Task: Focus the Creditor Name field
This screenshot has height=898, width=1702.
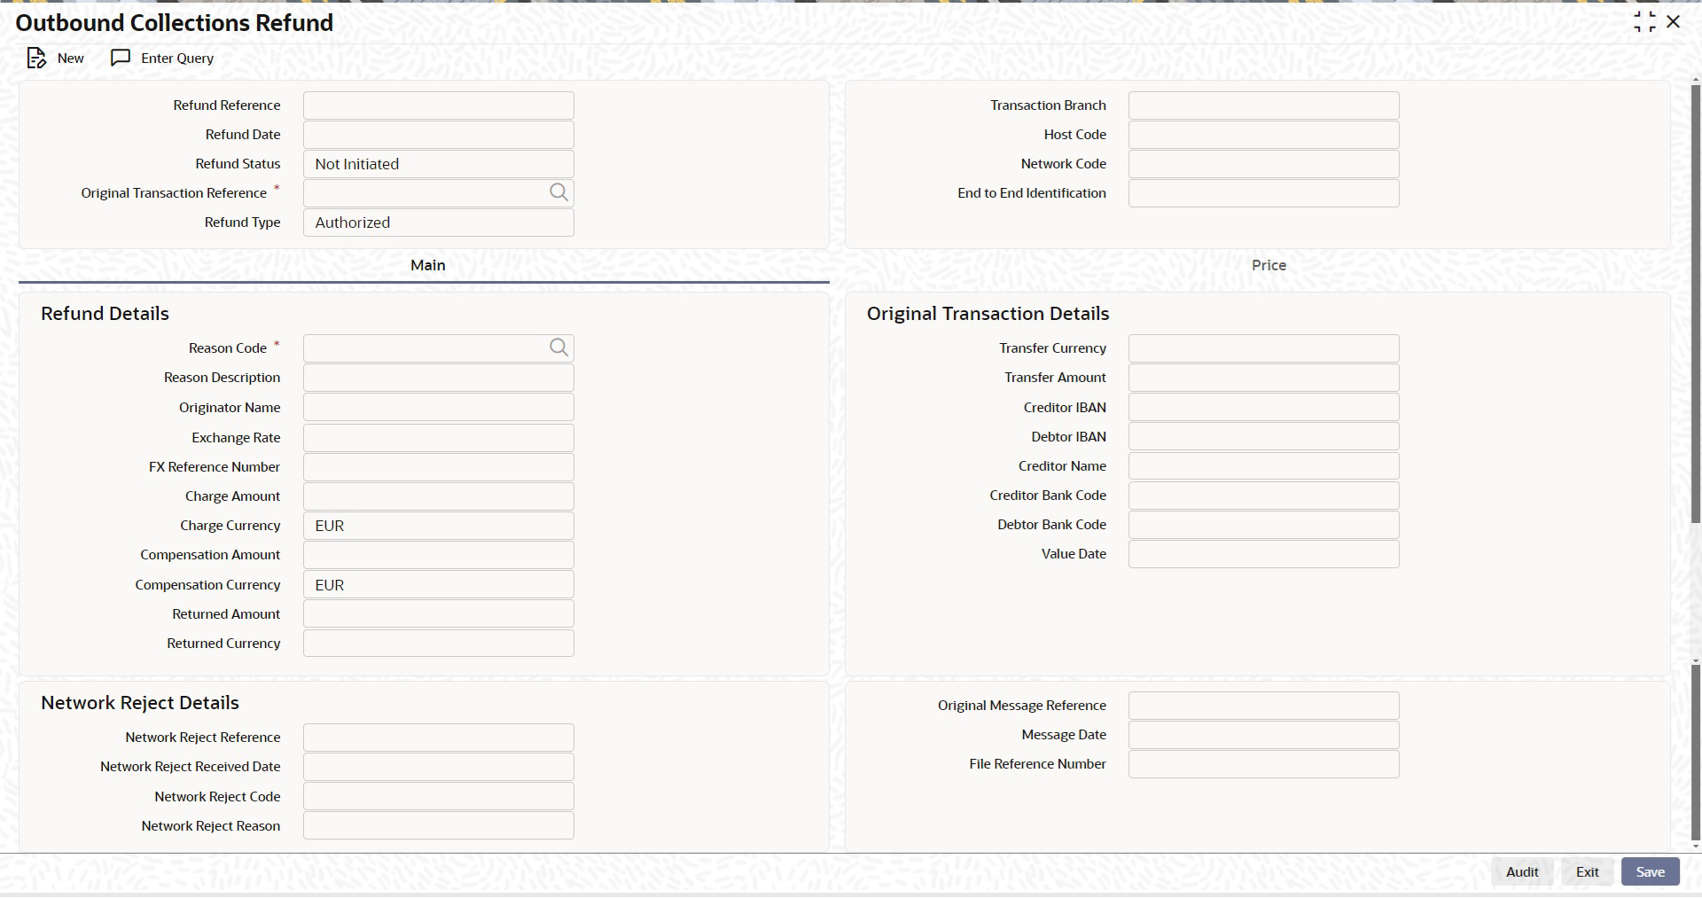Action: coord(1264,466)
